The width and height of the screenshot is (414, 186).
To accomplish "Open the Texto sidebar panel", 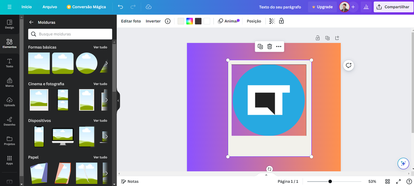I will point(10,63).
